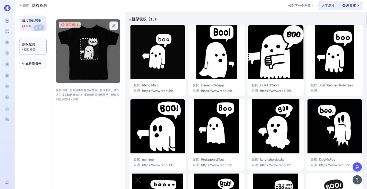The width and height of the screenshot is (367, 189).
Task: Go back using the 返回 arrow
Action: 24,6
